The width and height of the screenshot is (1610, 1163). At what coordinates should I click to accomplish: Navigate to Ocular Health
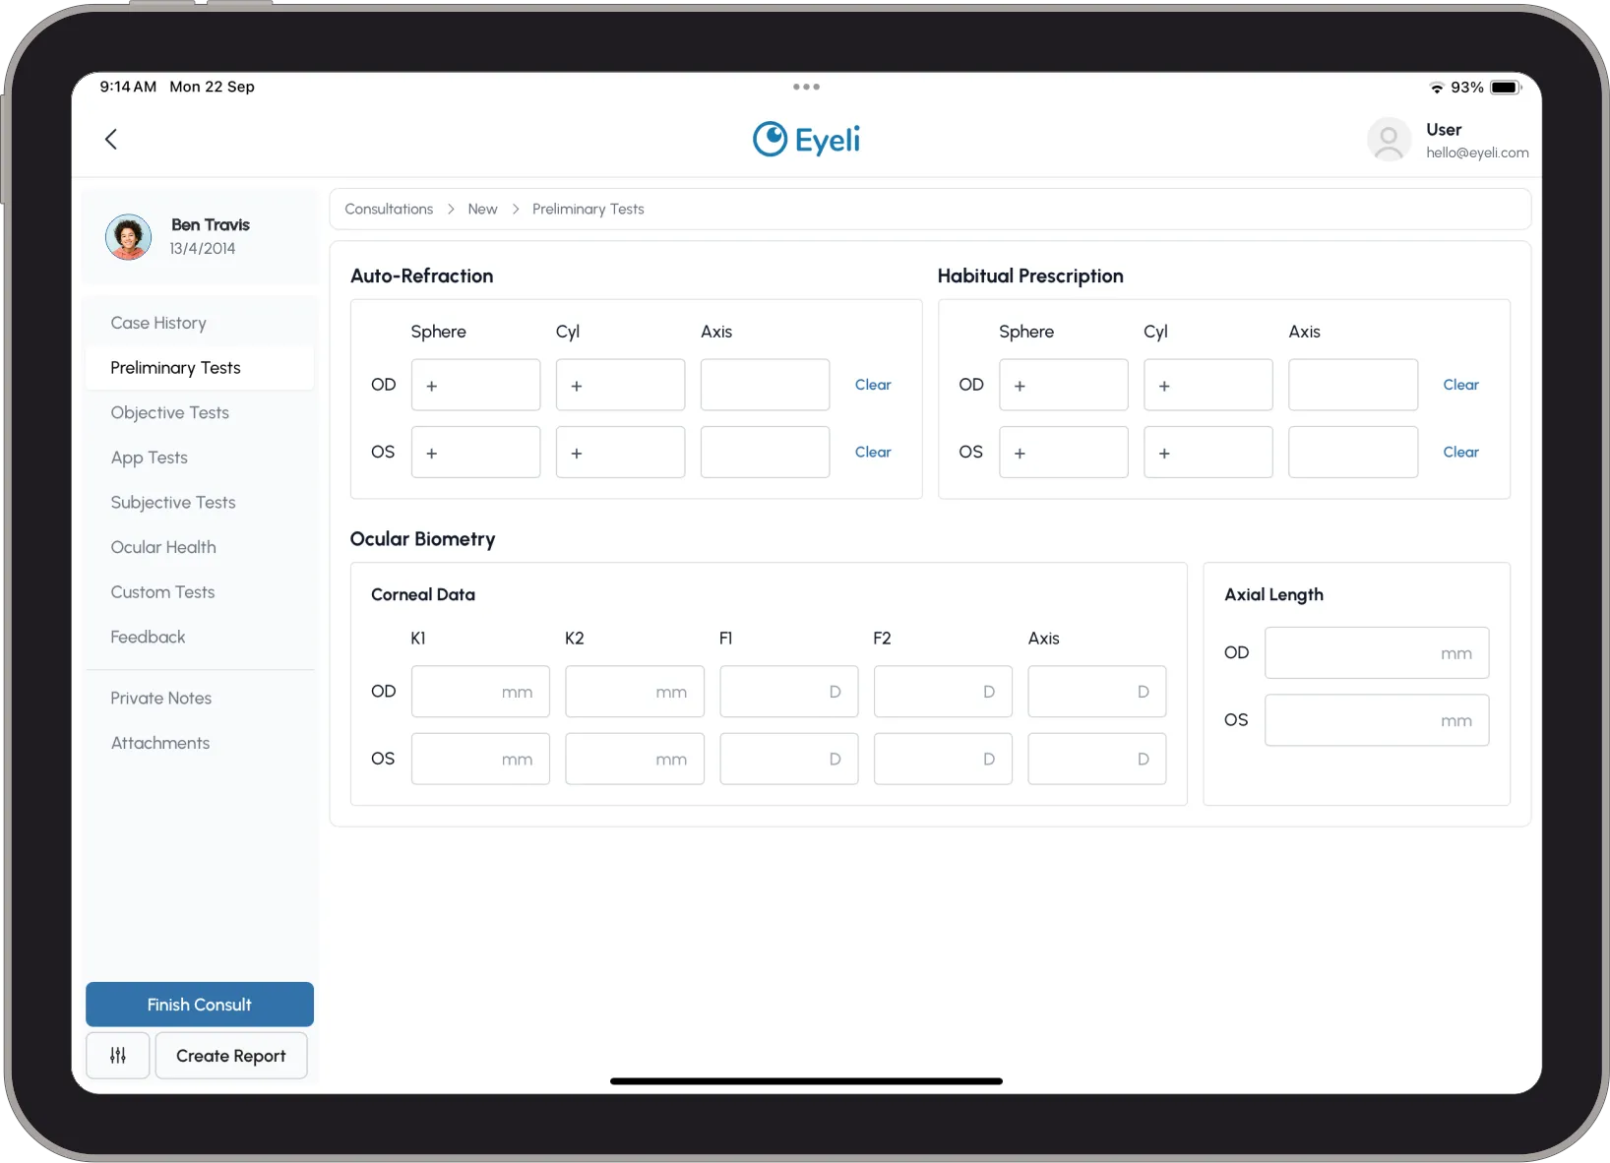coord(200,547)
